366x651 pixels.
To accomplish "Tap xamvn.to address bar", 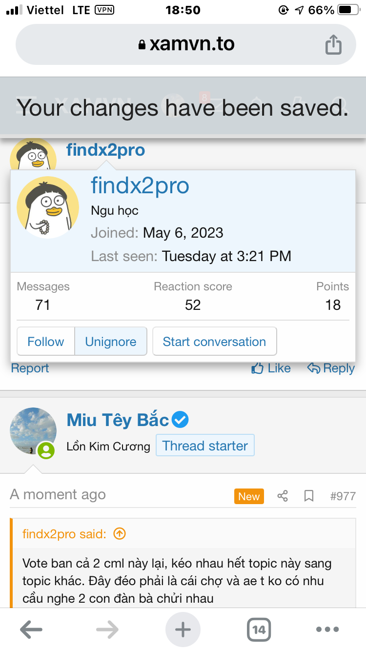I will (185, 45).
